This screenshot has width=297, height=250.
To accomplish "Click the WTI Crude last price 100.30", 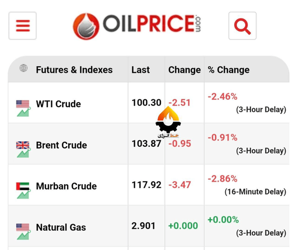I will click(x=147, y=103).
